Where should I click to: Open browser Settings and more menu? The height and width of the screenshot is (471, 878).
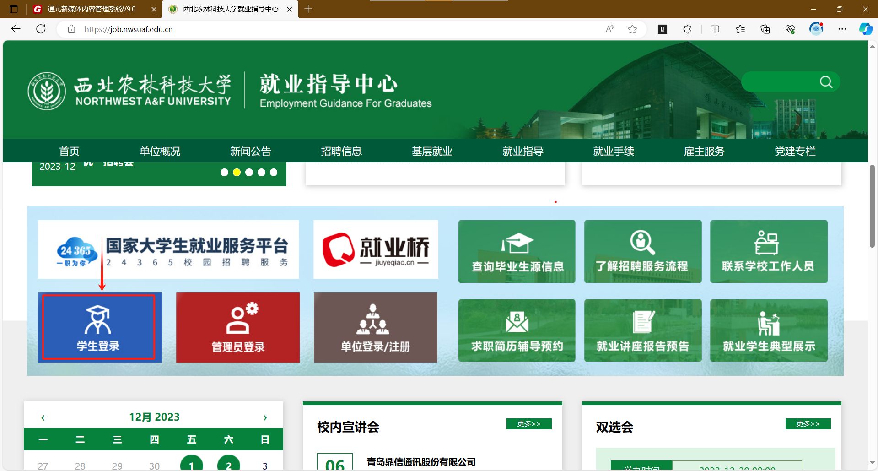(x=842, y=29)
